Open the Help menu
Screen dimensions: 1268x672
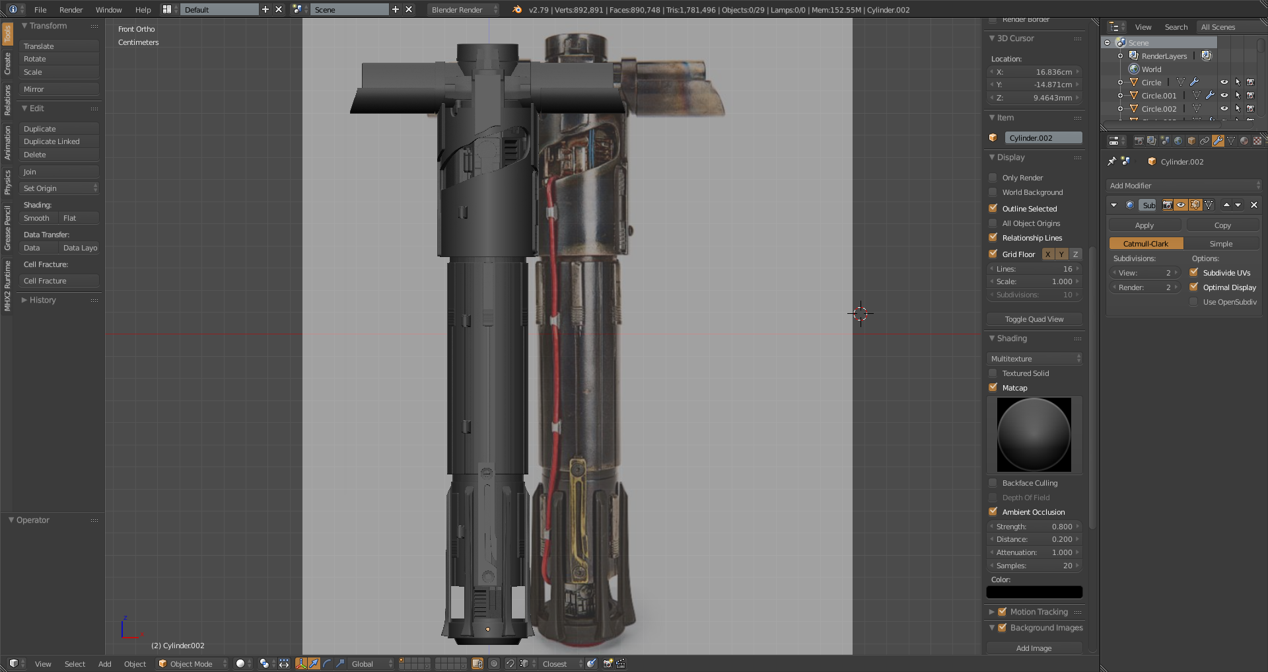click(143, 9)
